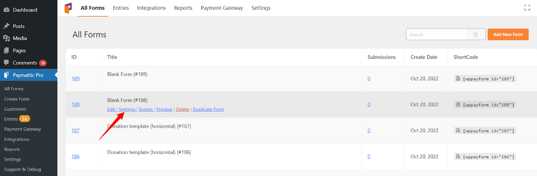Screen dimensions: 537x176
Task: Click the Submissions column header
Action: [382, 57]
